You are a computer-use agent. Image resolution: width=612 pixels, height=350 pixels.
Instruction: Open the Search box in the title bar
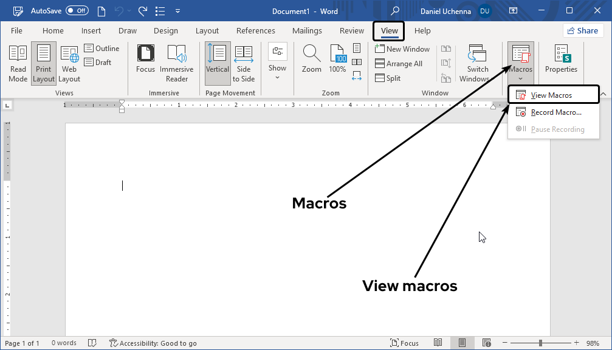click(x=394, y=10)
